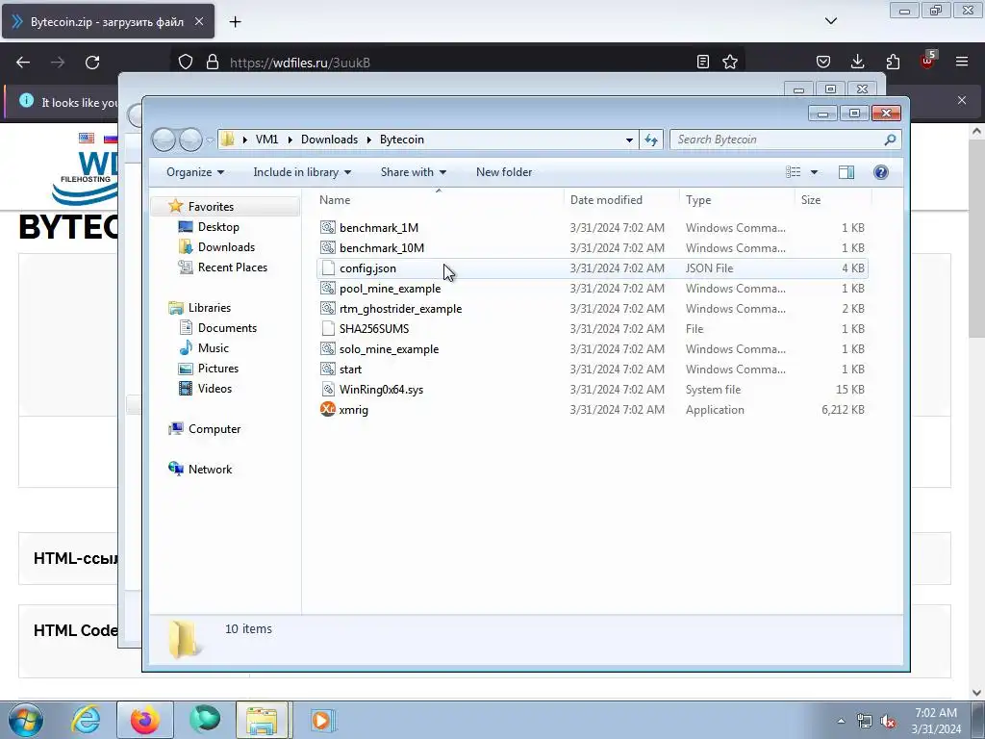Close the Bytecoin.zip browser tab
This screenshot has width=985, height=739.
(x=199, y=21)
